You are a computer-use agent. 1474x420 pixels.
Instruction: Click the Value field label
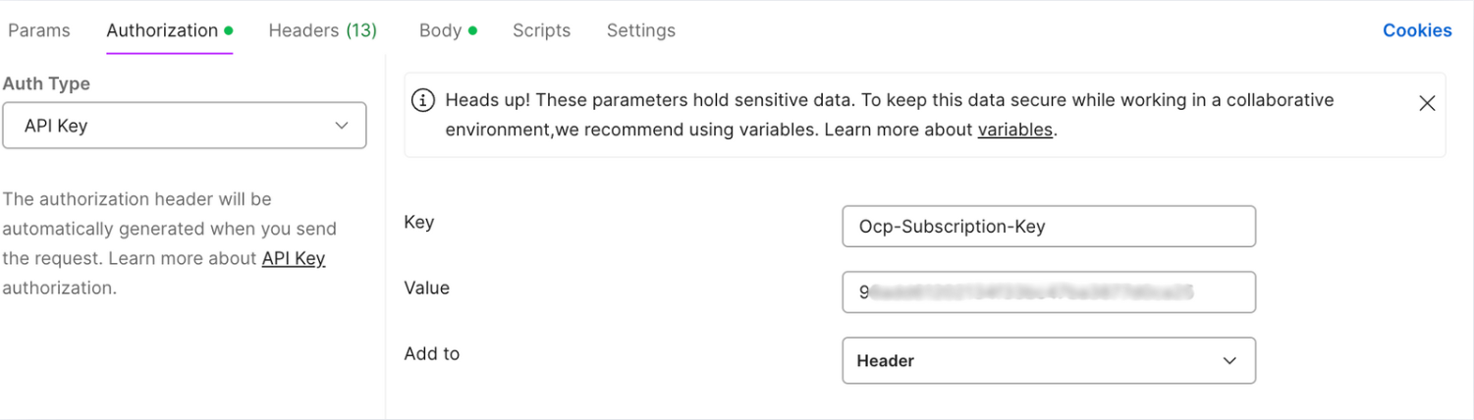pos(426,288)
